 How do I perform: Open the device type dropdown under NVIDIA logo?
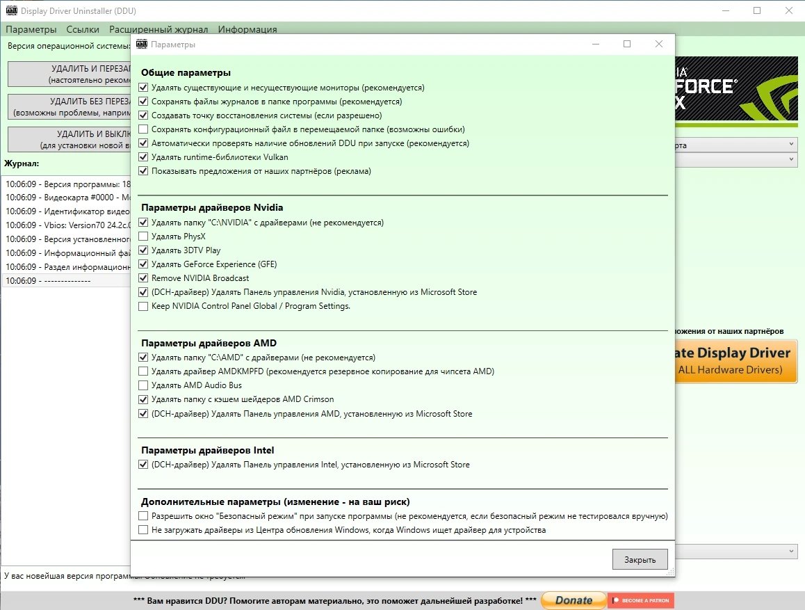[736, 144]
